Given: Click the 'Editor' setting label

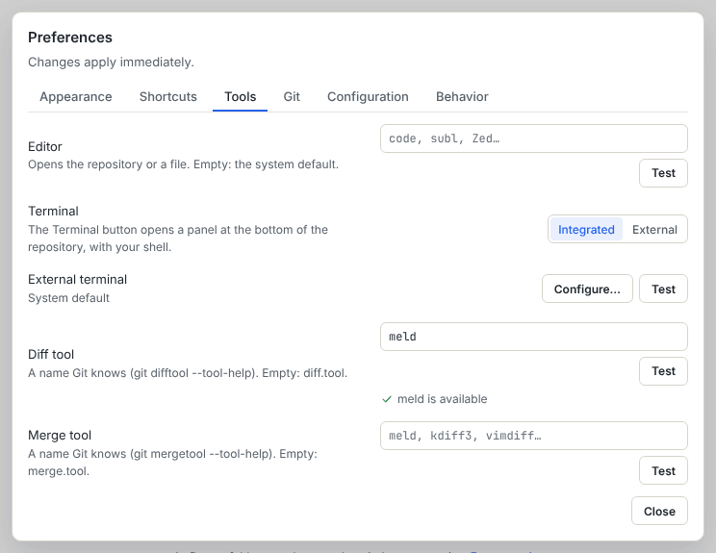Looking at the screenshot, I should coord(44,146).
